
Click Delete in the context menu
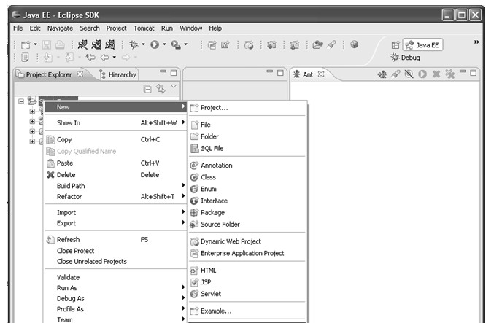coord(115,175)
